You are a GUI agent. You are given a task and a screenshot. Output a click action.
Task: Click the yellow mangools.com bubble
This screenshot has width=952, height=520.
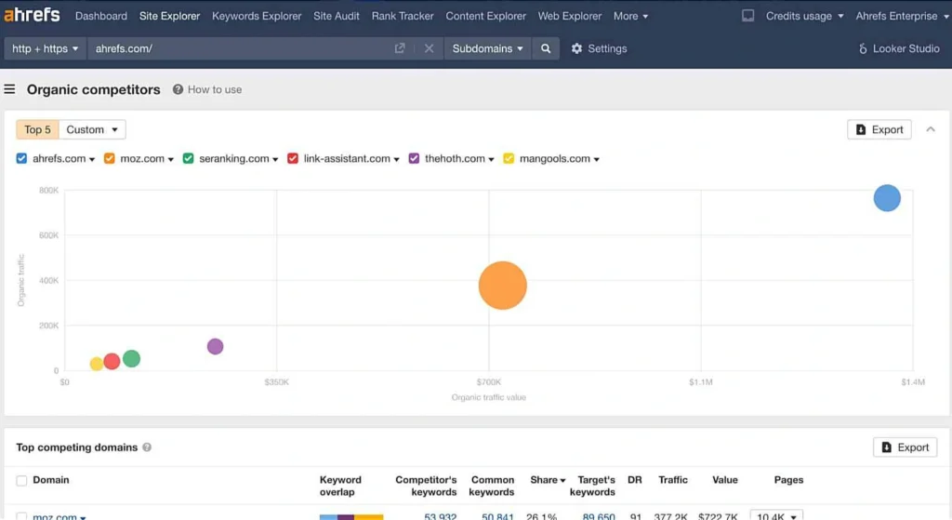pos(97,364)
